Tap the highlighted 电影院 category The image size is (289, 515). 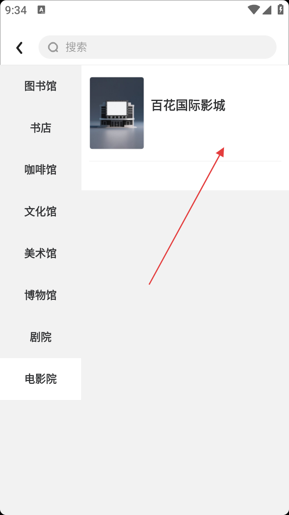click(41, 379)
